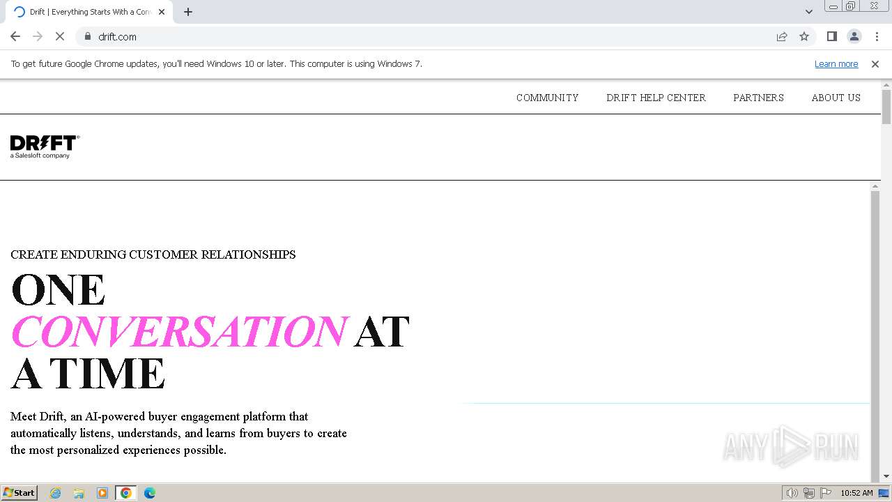Click the CONVERSATION pink heading text

pos(178,331)
